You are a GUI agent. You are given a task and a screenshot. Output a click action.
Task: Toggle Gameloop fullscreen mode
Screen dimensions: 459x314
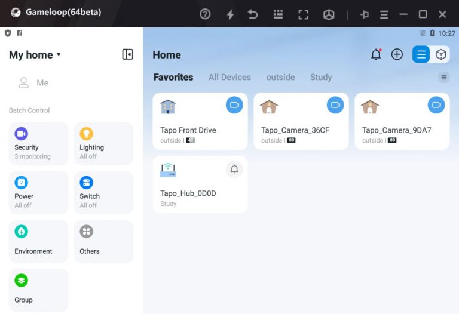click(303, 14)
